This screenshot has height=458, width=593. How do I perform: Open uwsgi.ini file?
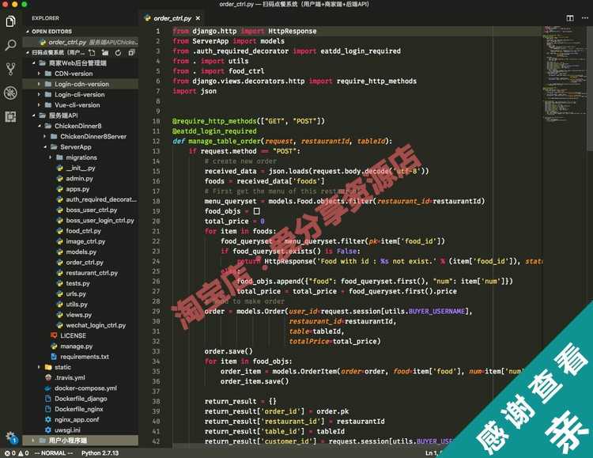coord(81,430)
